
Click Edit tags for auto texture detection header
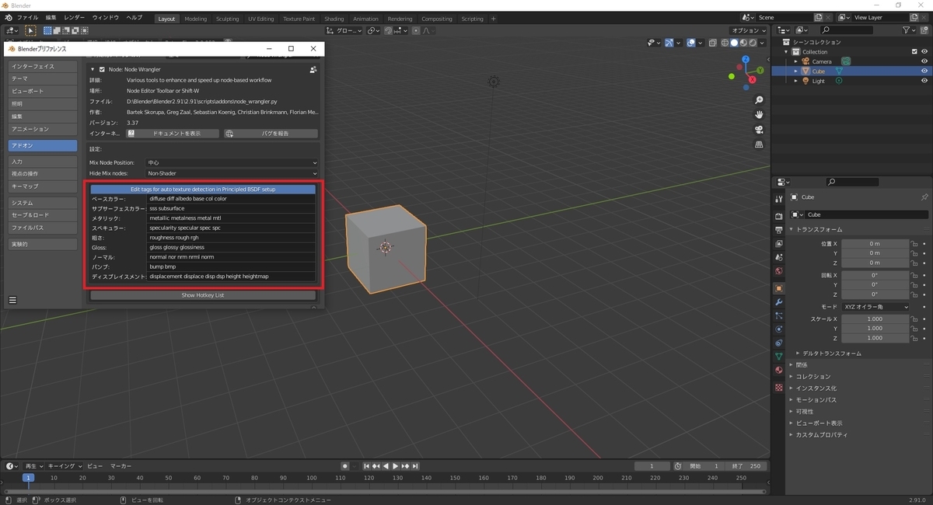tap(203, 189)
